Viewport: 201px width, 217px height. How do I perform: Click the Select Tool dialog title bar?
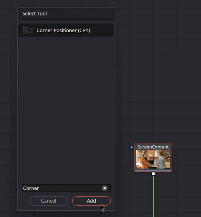tap(66, 14)
